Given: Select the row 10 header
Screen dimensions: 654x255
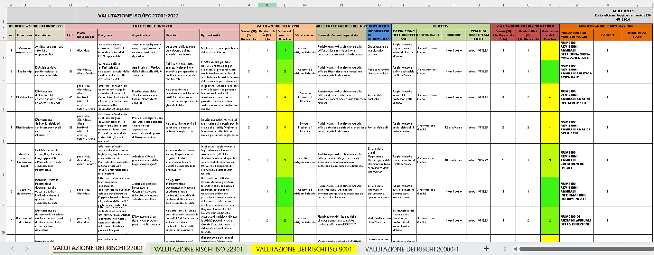Looking at the screenshot, I should click(3, 232).
